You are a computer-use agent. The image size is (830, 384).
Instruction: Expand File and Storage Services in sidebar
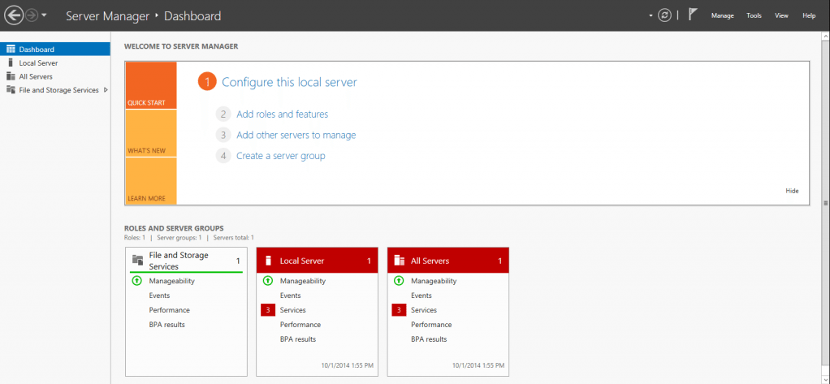(106, 90)
